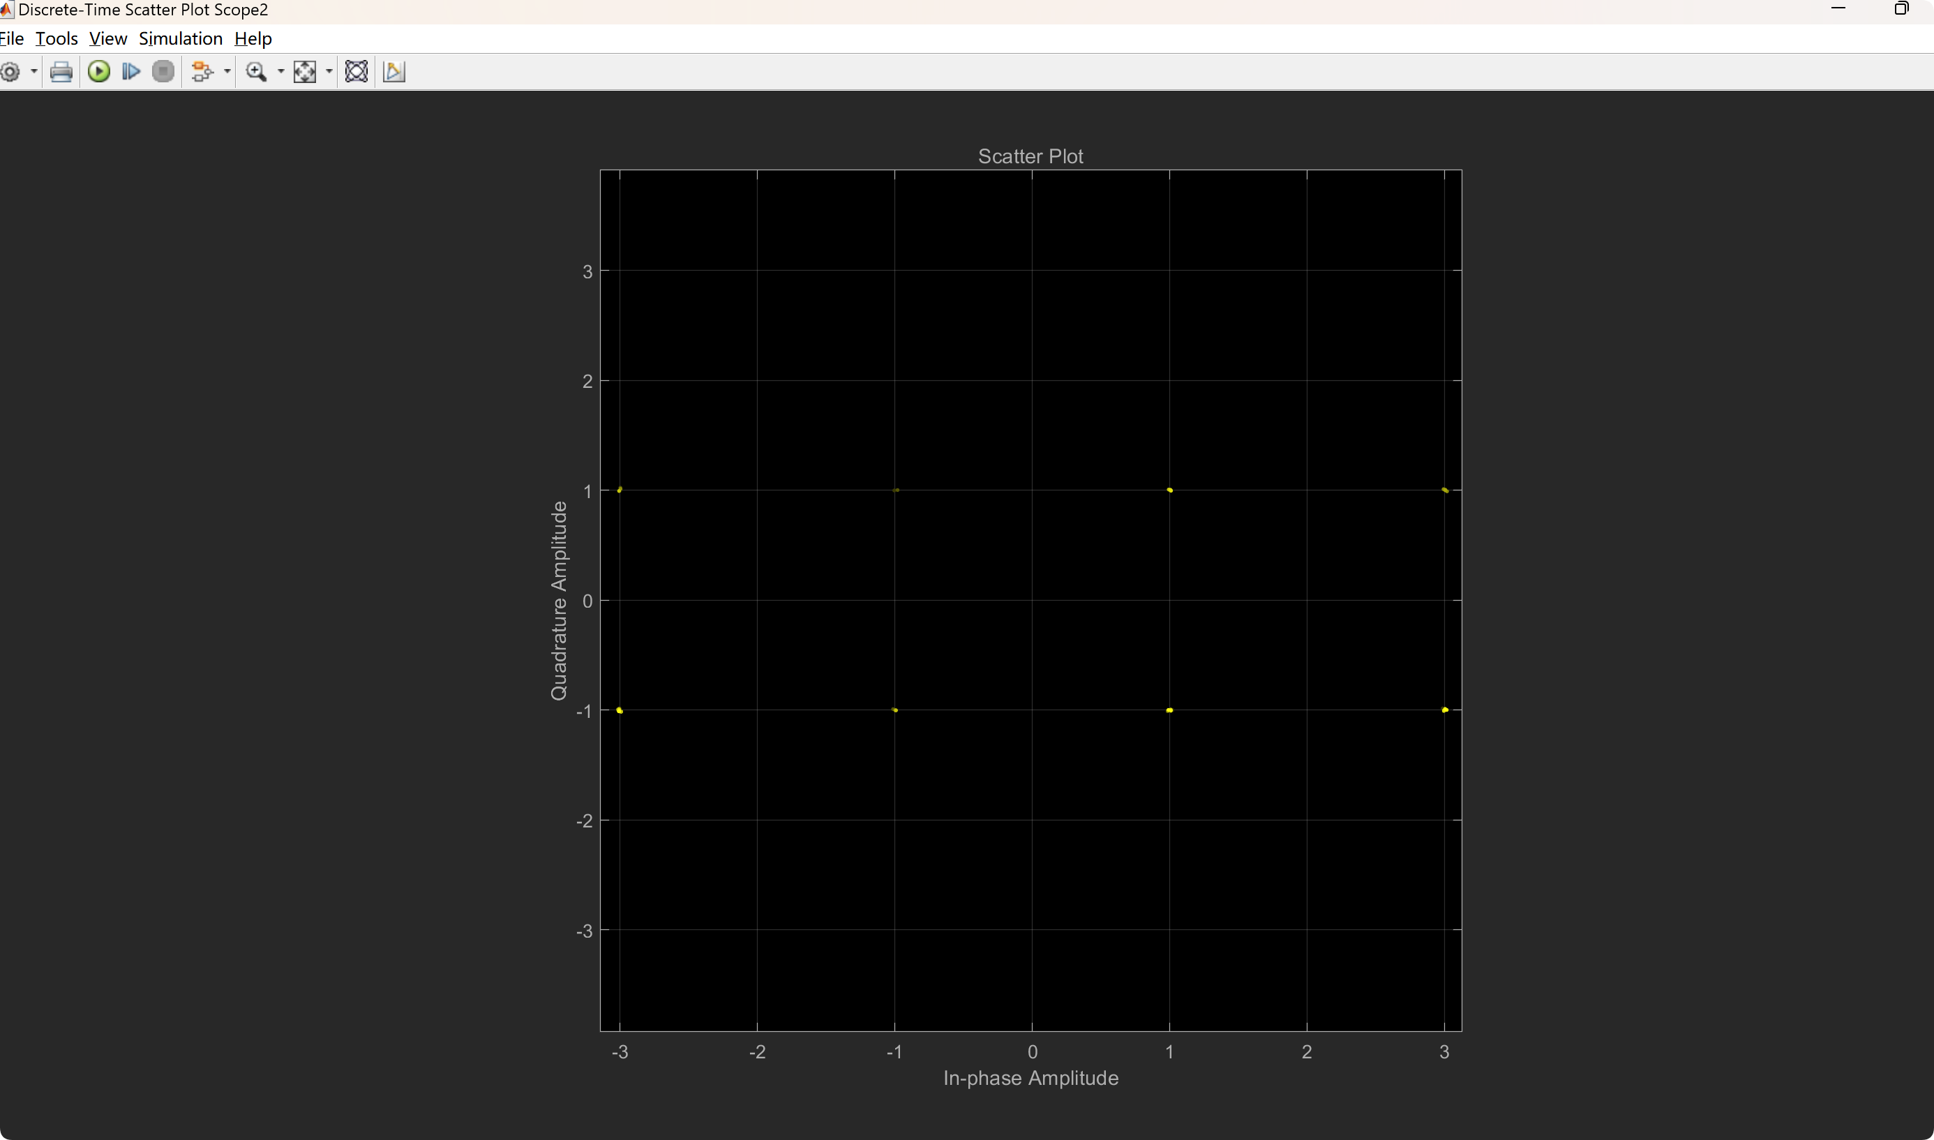Open the Tools menu

coord(57,38)
